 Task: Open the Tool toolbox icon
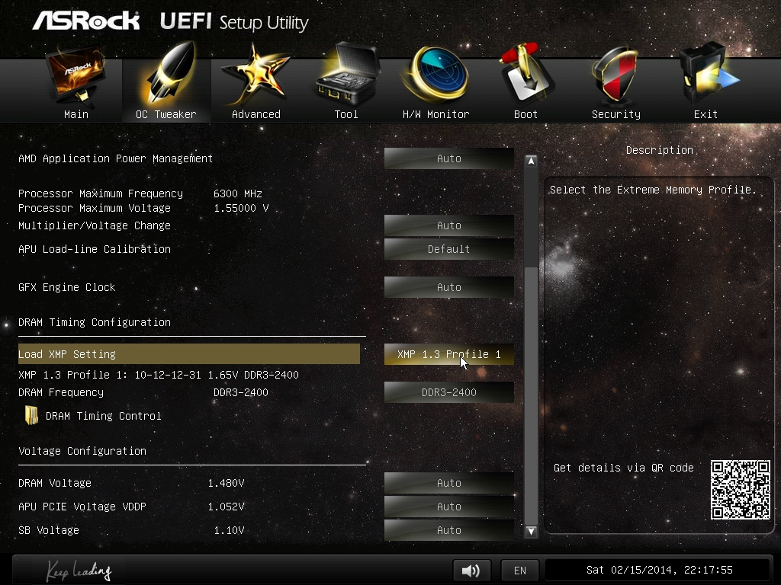pyautogui.click(x=347, y=72)
